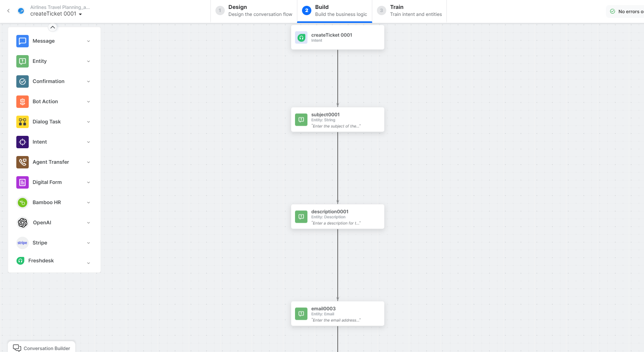Select the Bamboo HR icon

[23, 203]
